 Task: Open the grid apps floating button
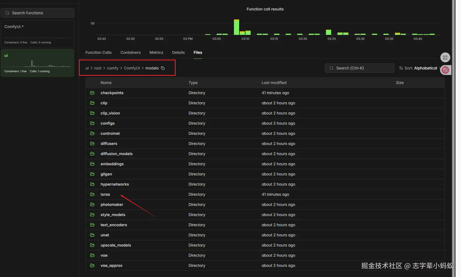445,58
